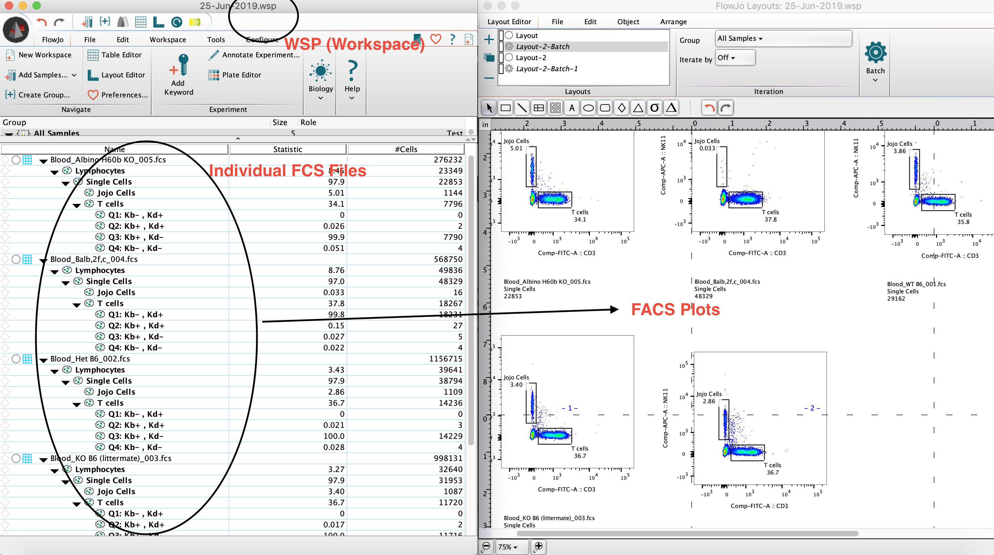
Task: Click Annotate Experiment button
Action: (x=254, y=55)
